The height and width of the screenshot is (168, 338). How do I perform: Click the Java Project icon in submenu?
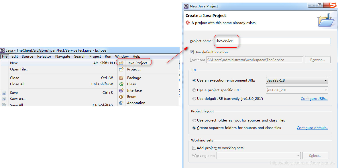(121, 63)
